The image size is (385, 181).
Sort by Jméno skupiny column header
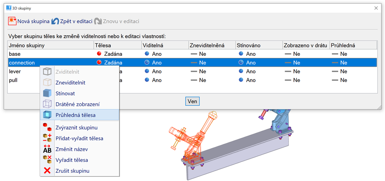click(x=50, y=45)
